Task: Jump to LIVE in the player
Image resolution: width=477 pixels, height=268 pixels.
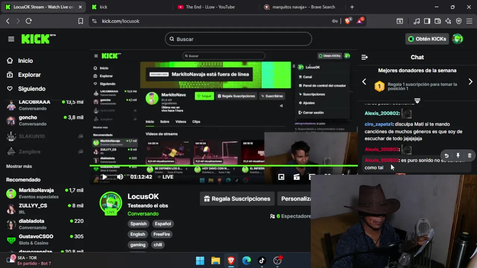Action: point(165,177)
